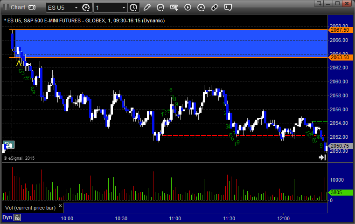The height and width of the screenshot is (224, 355).
Task: Toggle the Dyn lock icon
Action: point(17,217)
